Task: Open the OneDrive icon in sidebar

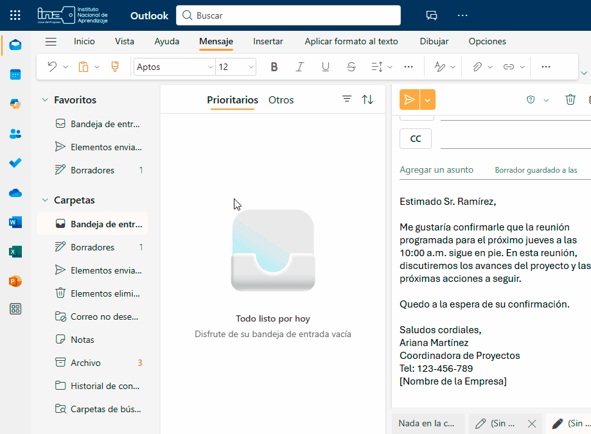Action: click(x=15, y=193)
